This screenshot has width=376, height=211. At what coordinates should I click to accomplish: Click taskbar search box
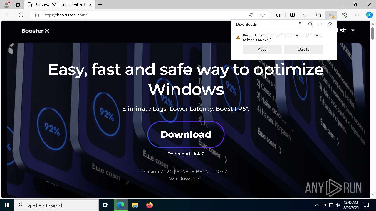point(56,205)
